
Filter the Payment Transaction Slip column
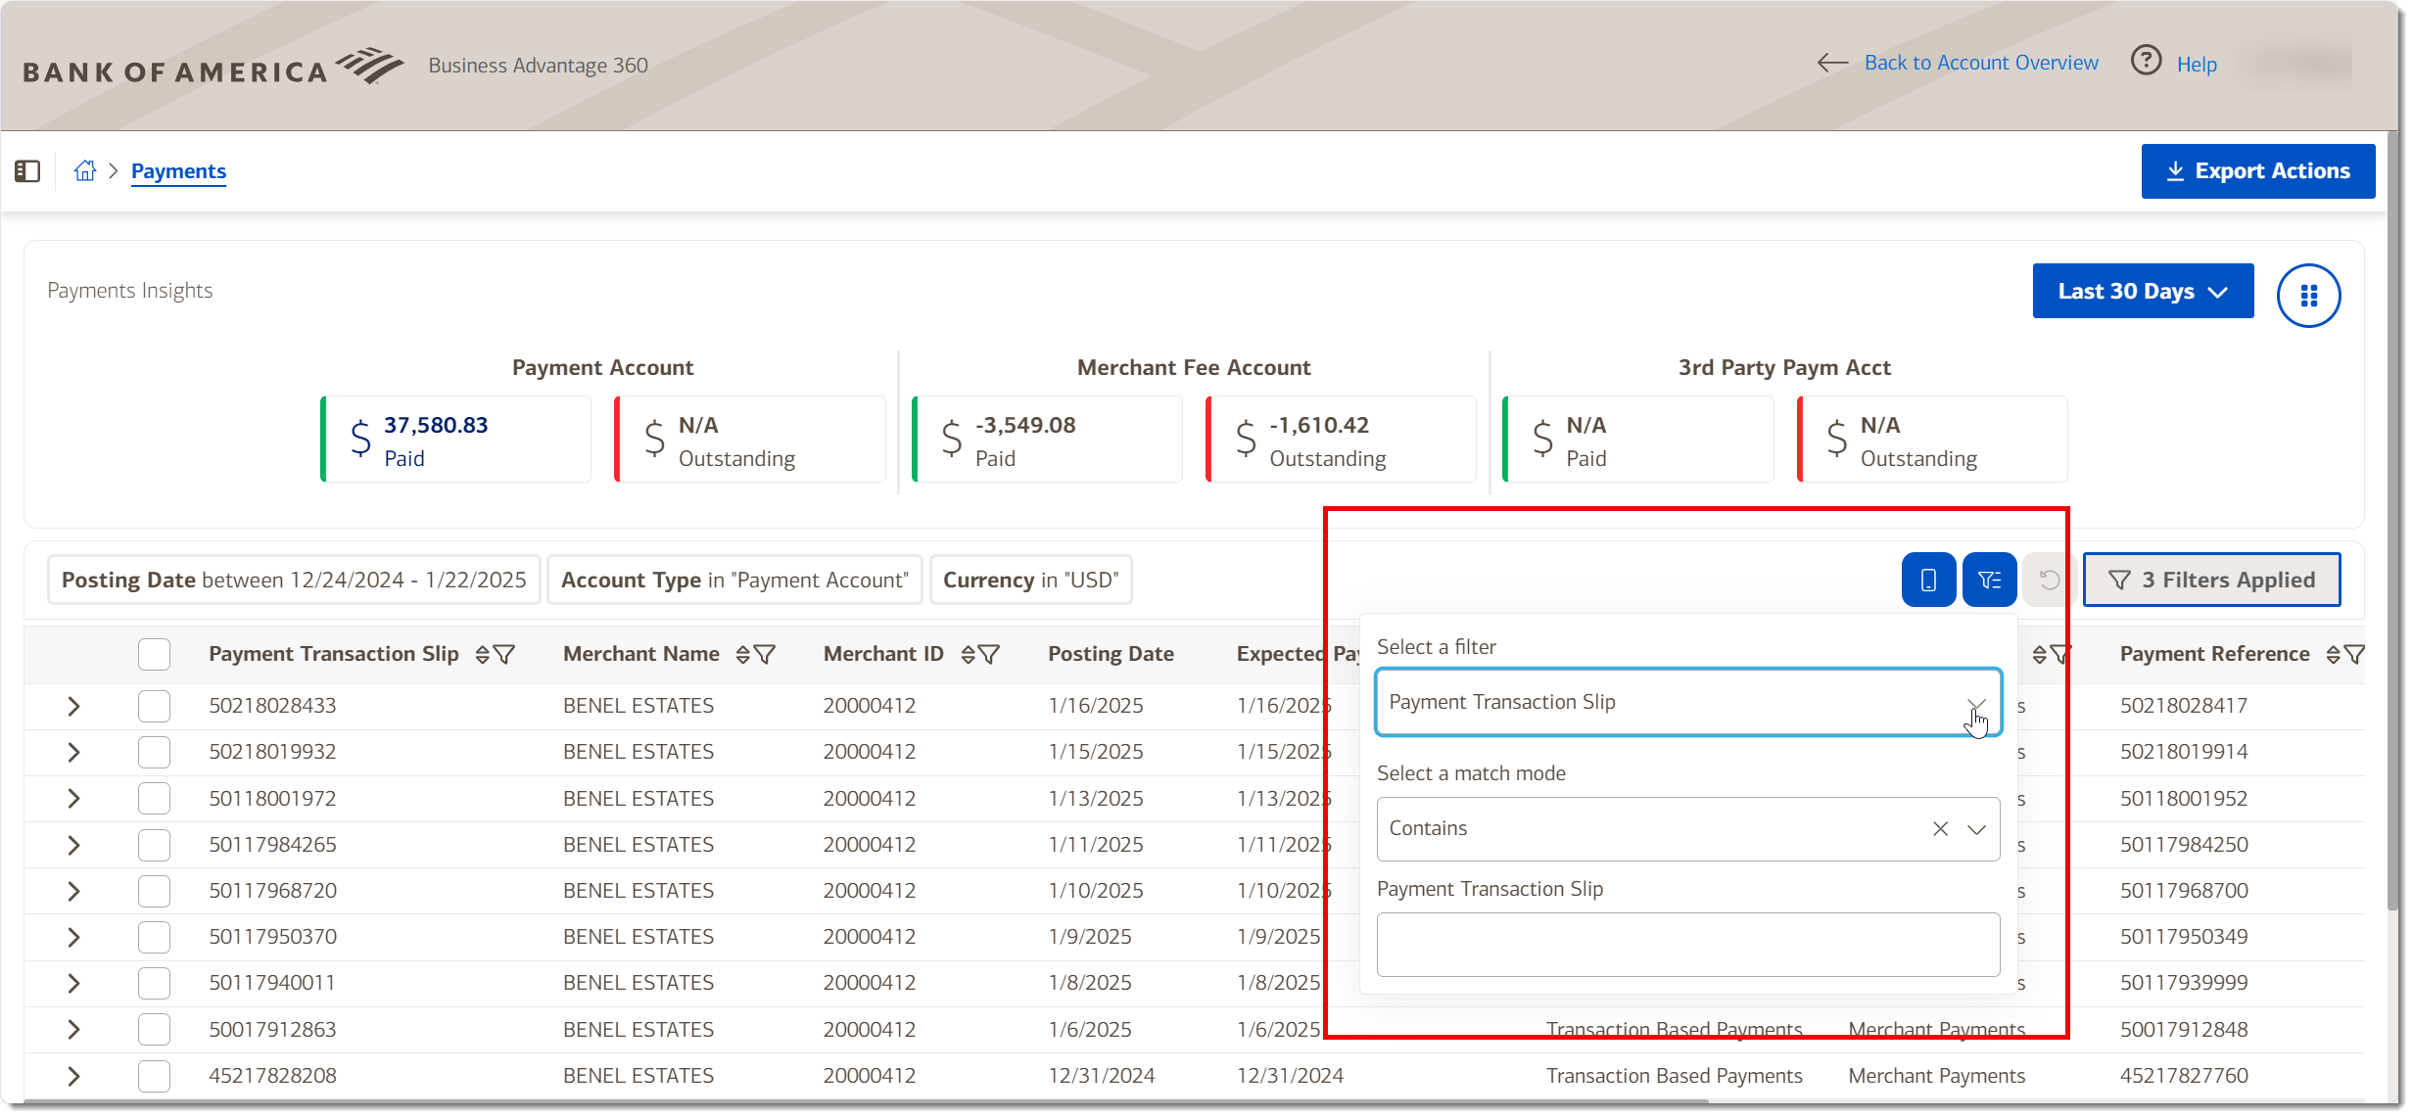pyautogui.click(x=505, y=655)
